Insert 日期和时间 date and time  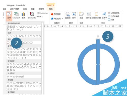[114, 13]
